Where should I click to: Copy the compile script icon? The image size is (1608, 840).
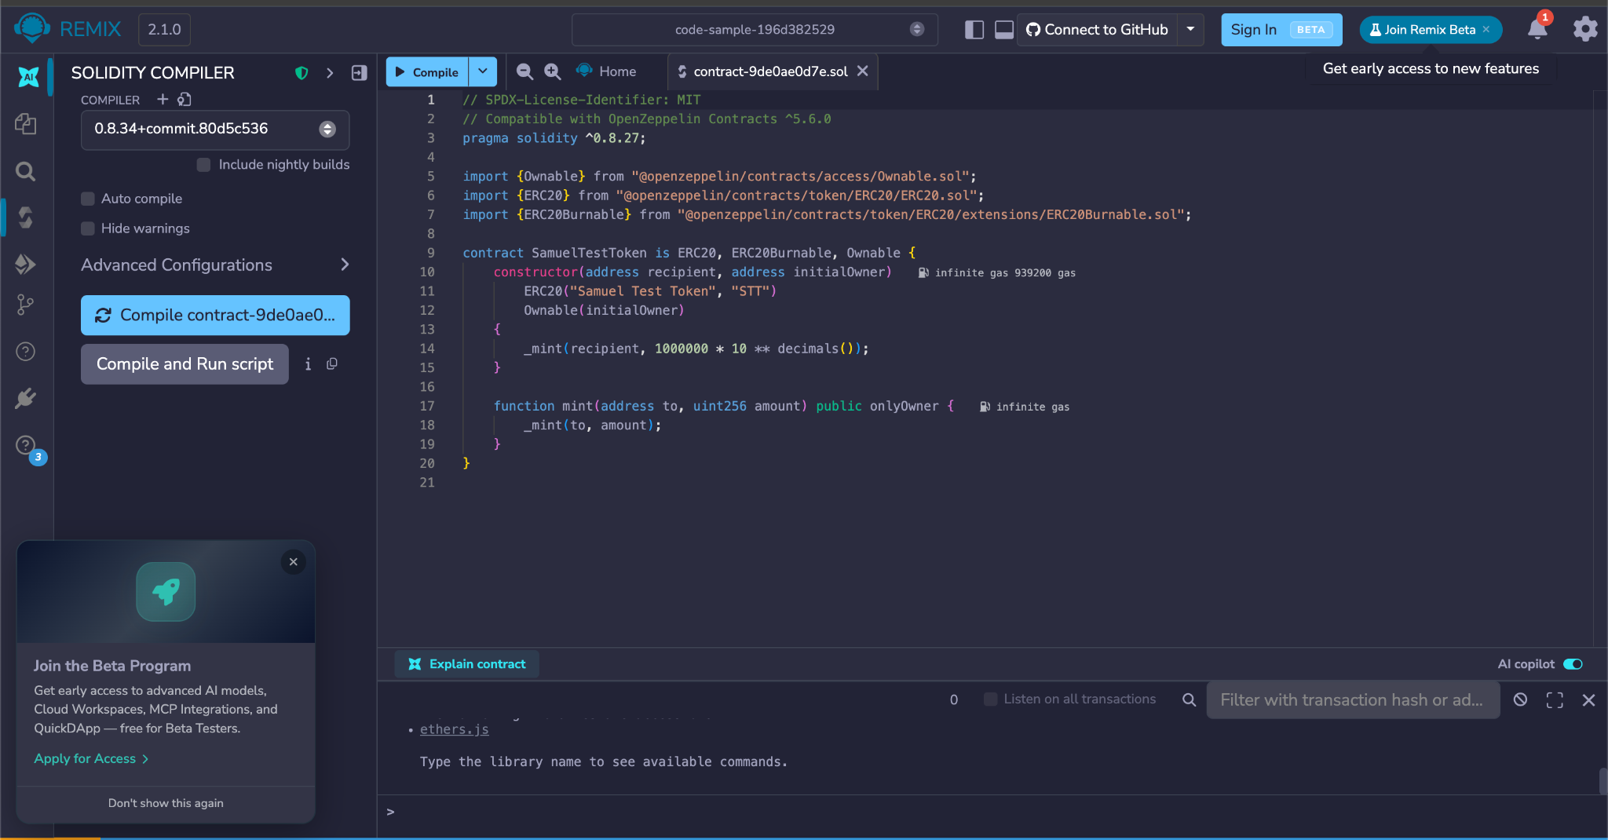332,364
